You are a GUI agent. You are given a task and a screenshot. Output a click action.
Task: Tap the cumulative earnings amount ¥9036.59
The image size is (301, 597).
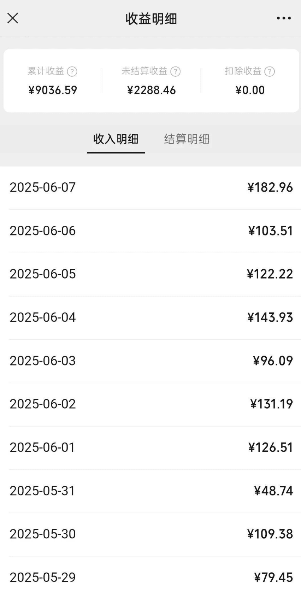click(53, 90)
